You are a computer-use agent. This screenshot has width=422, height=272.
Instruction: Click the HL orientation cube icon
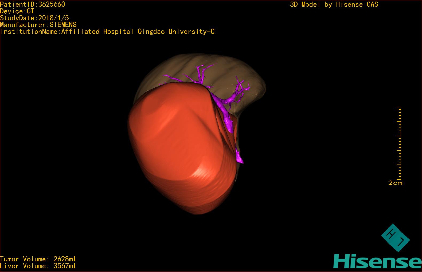pos(396,238)
